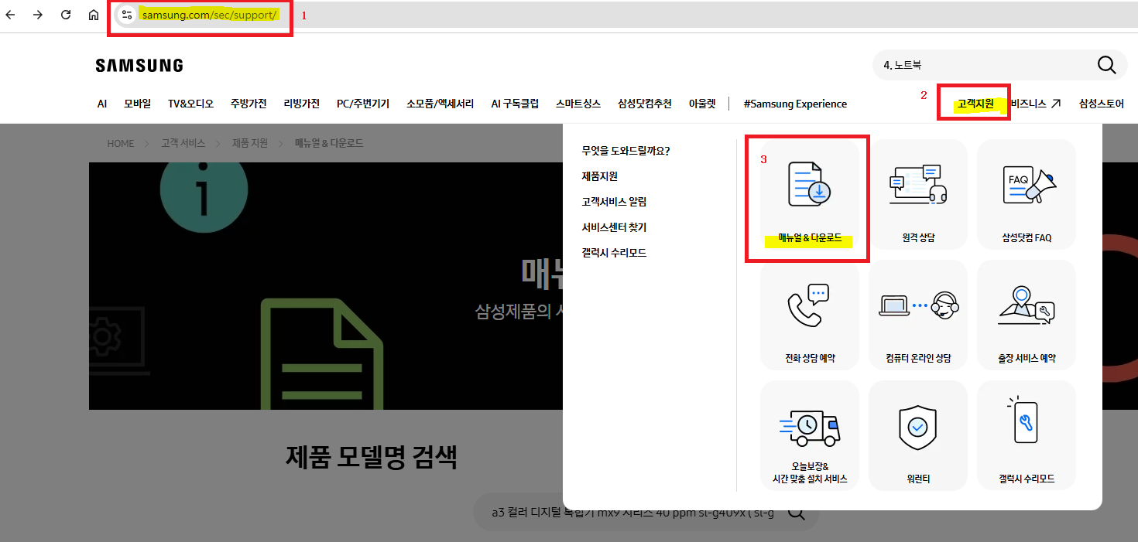Open the AI 구독클럽 menu
The height and width of the screenshot is (542, 1138).
[515, 104]
